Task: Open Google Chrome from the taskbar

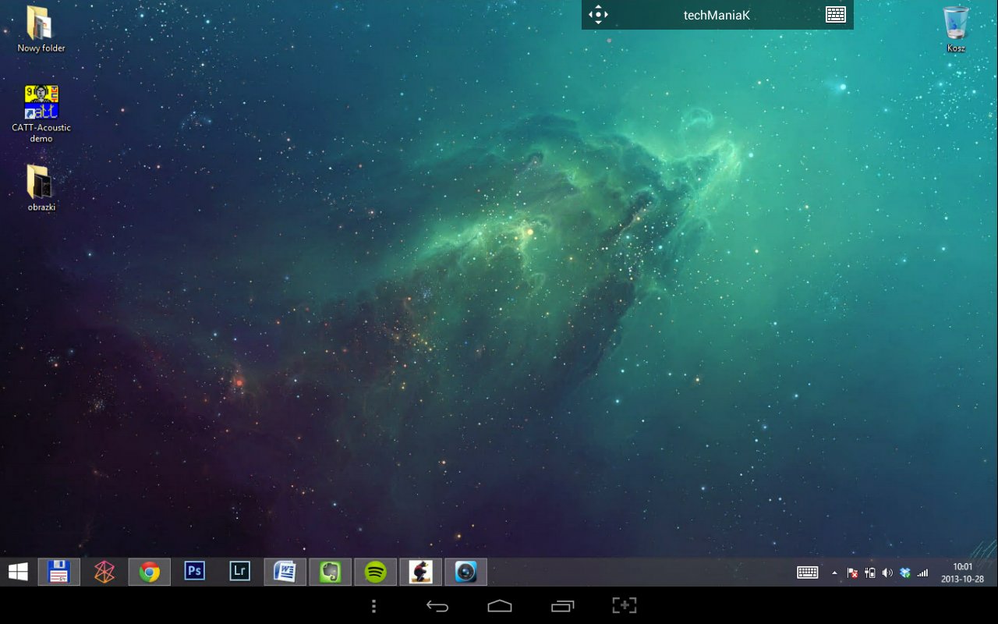Action: (150, 573)
